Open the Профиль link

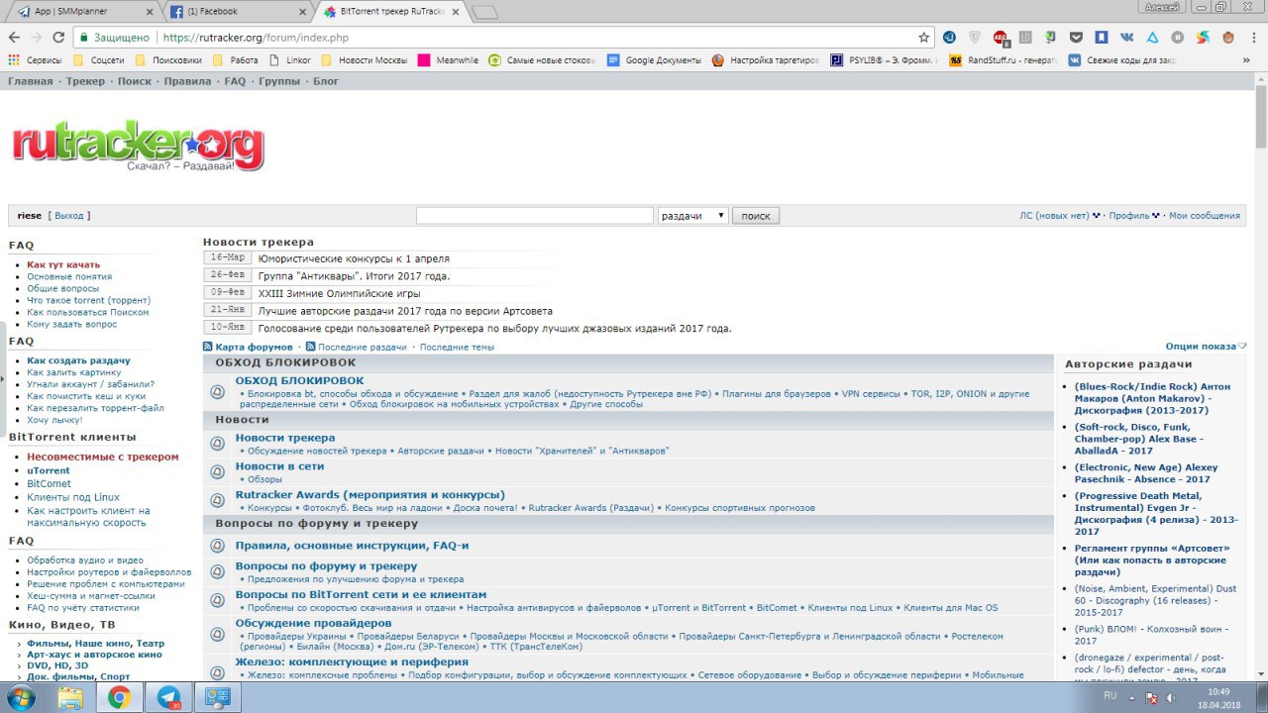coord(1129,215)
